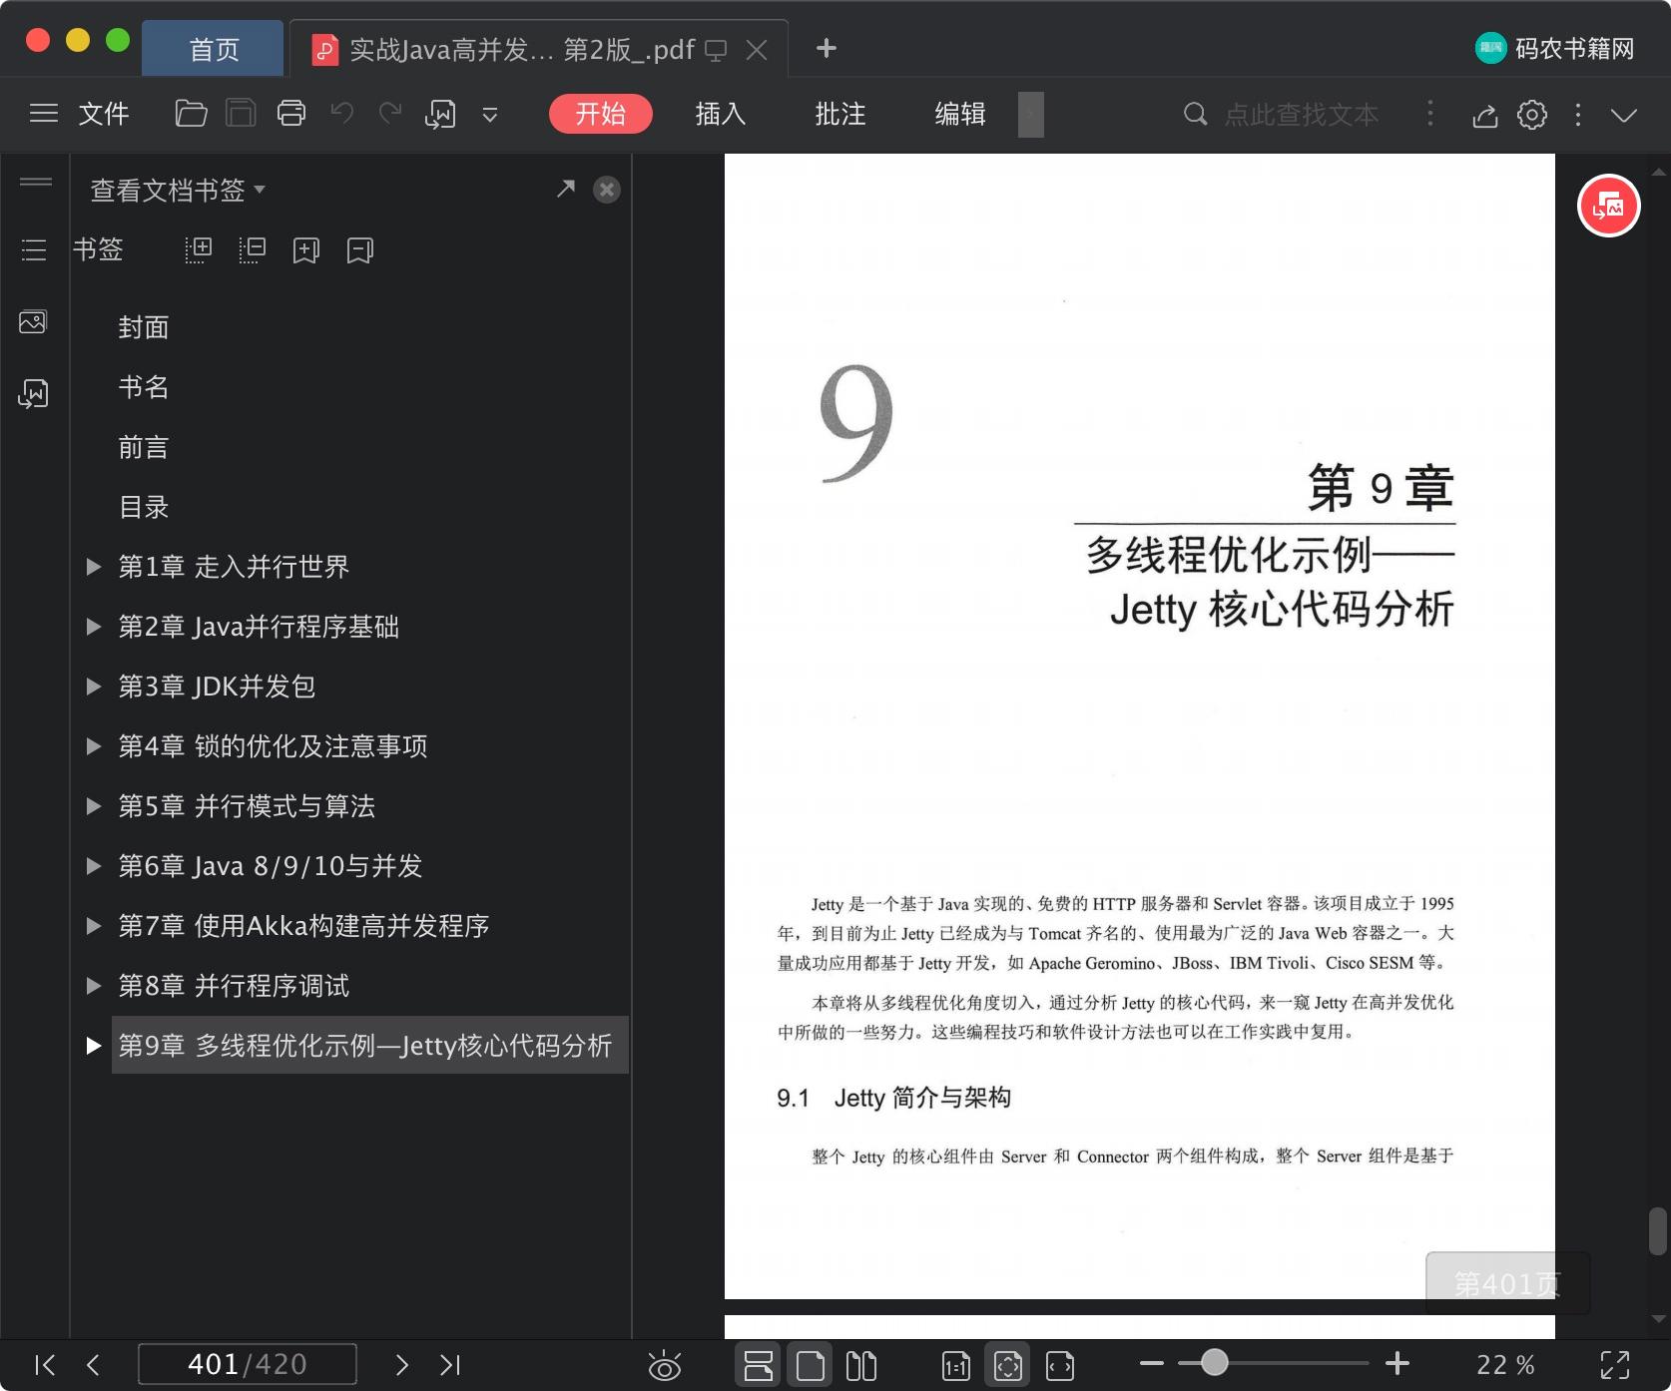Detach the bookmark panel with arrow icon
Image resolution: width=1671 pixels, height=1391 pixels.
tap(566, 189)
